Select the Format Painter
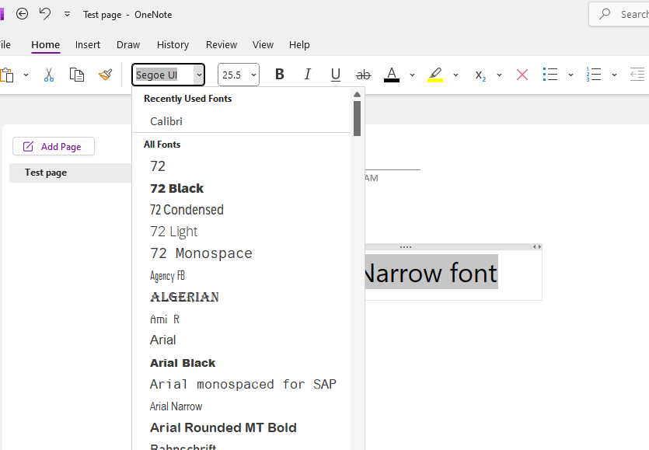Viewport: 649px width, 450px height. tap(106, 75)
